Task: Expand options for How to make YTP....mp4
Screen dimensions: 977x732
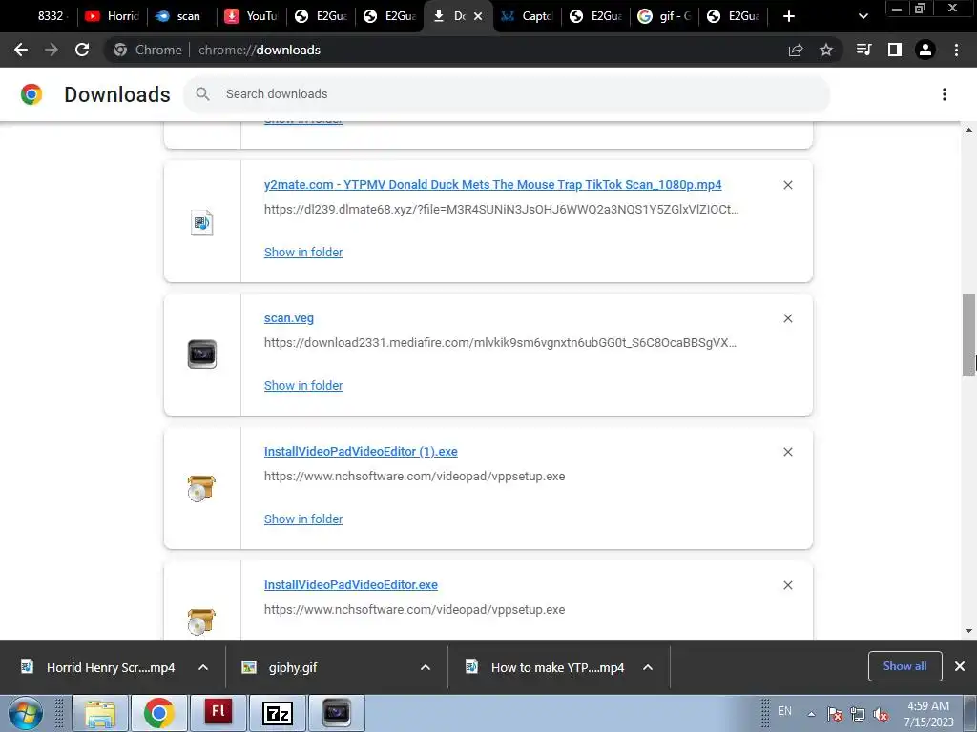Action: 648,667
